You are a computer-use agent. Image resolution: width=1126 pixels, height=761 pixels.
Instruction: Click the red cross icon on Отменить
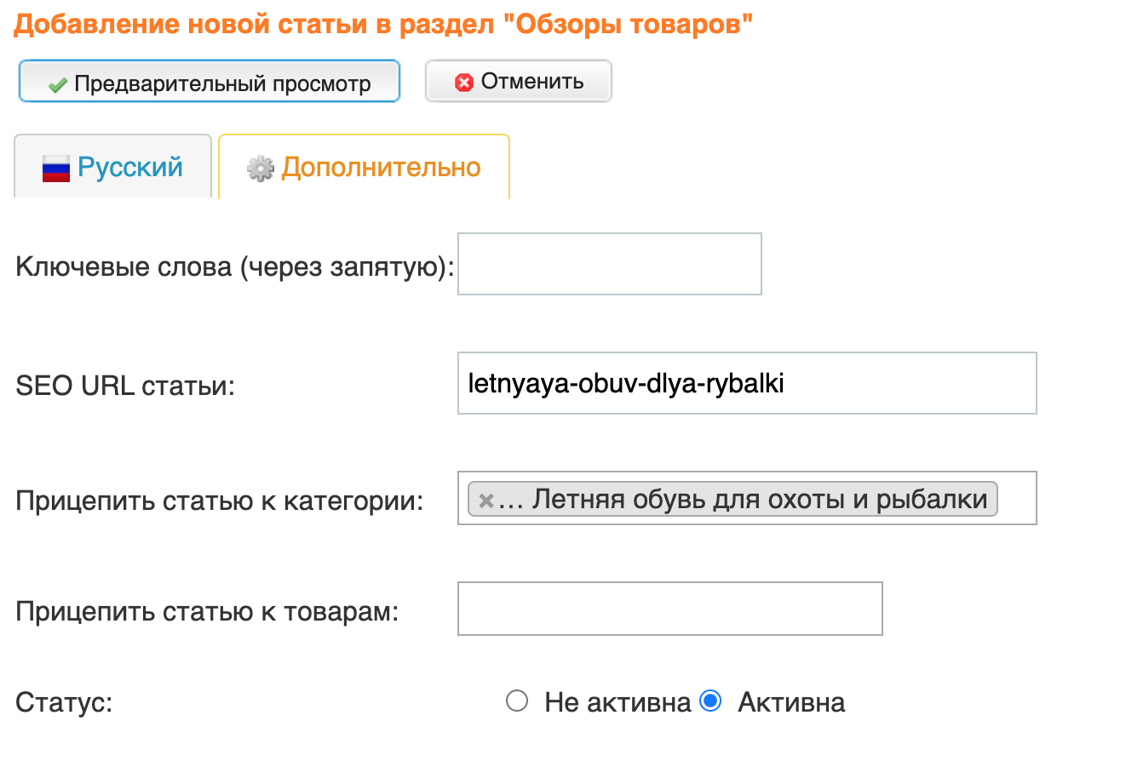pos(464,83)
